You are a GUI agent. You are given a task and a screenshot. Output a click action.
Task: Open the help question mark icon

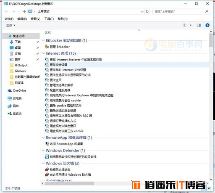(x=207, y=25)
